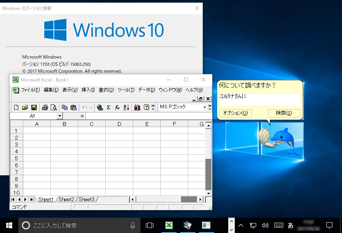The height and width of the screenshot is (233, 342).
Task: Open ツール(T) menu
Action: (126, 90)
